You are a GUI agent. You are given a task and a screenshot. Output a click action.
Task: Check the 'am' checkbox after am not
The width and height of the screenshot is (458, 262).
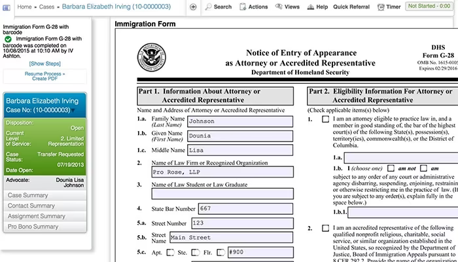click(x=423, y=168)
